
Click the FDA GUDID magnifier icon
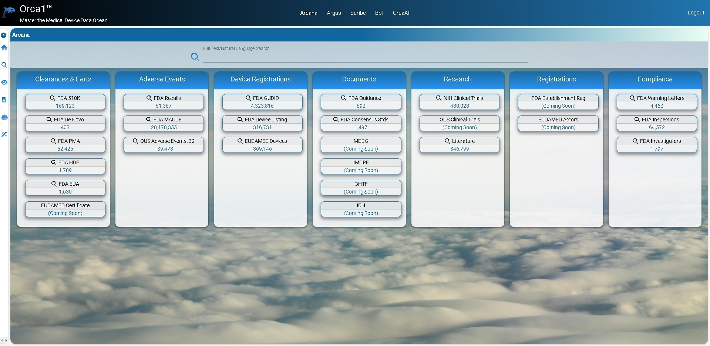(x=248, y=98)
